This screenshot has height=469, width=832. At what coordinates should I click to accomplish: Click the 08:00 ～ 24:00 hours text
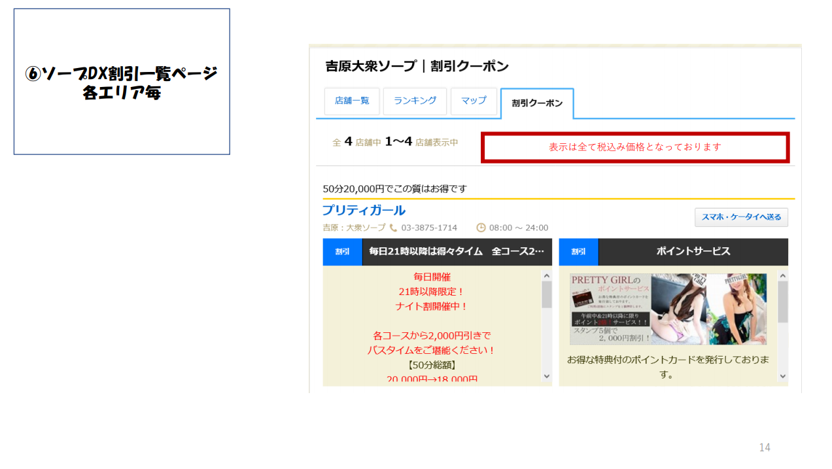519,228
